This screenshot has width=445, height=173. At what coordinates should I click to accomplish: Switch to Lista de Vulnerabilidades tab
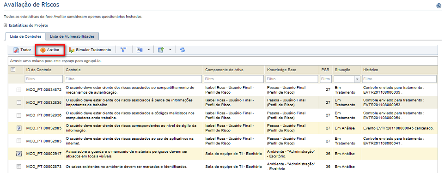click(x=72, y=36)
